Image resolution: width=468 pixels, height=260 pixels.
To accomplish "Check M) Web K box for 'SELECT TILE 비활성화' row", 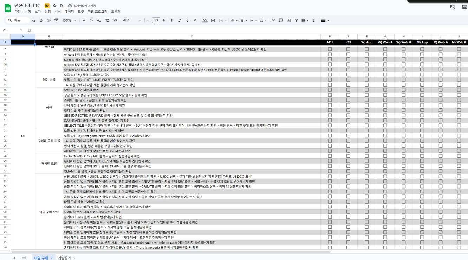I will click(459, 125).
